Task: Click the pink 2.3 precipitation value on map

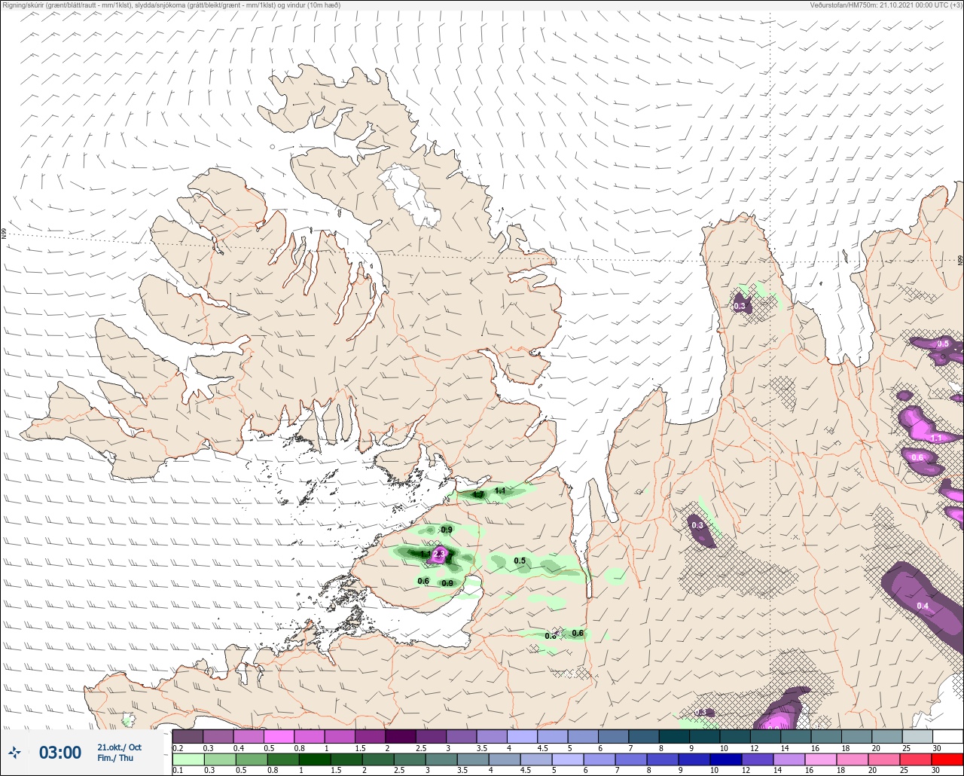Action: click(x=441, y=554)
